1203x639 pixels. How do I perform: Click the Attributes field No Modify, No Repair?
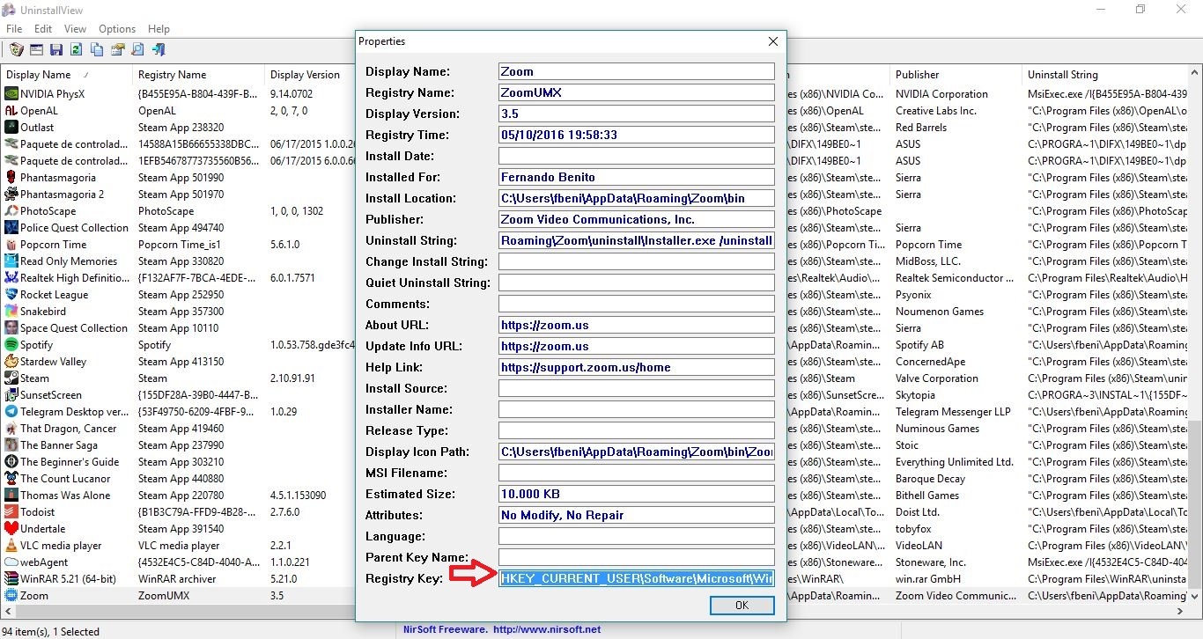pyautogui.click(x=637, y=516)
